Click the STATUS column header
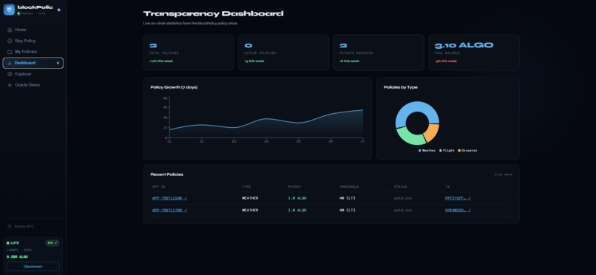Screen dimensions: 596x275 400,187
